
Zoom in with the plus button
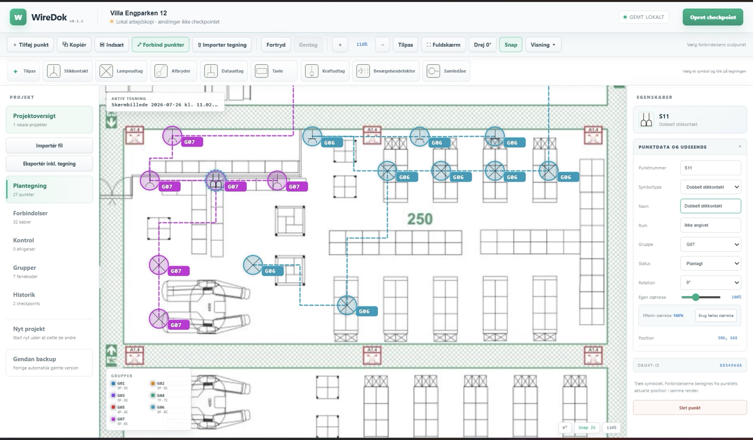point(340,45)
